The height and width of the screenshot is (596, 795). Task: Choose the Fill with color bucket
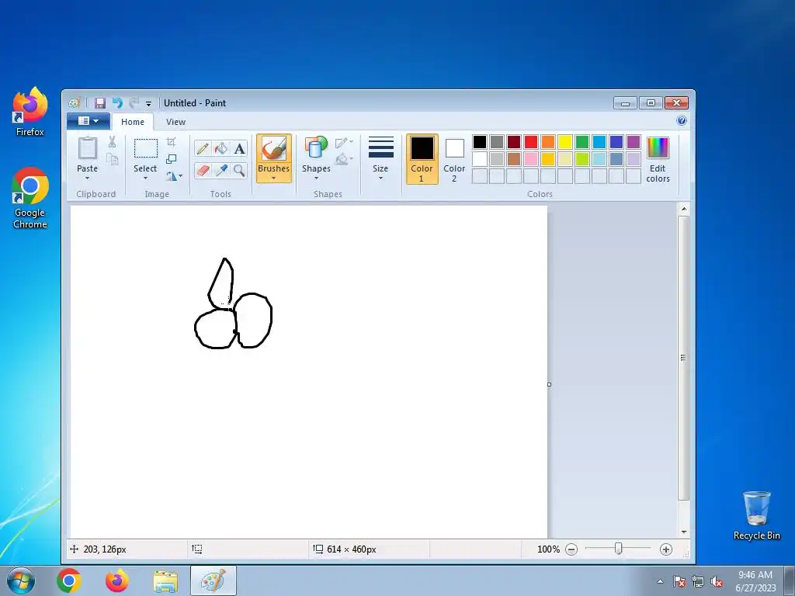(x=221, y=148)
